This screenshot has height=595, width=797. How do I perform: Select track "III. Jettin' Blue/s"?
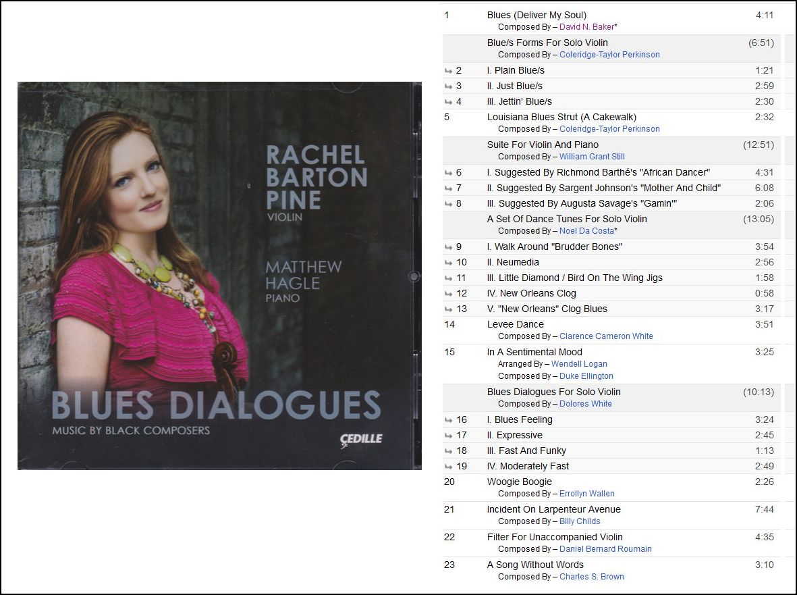(x=520, y=102)
